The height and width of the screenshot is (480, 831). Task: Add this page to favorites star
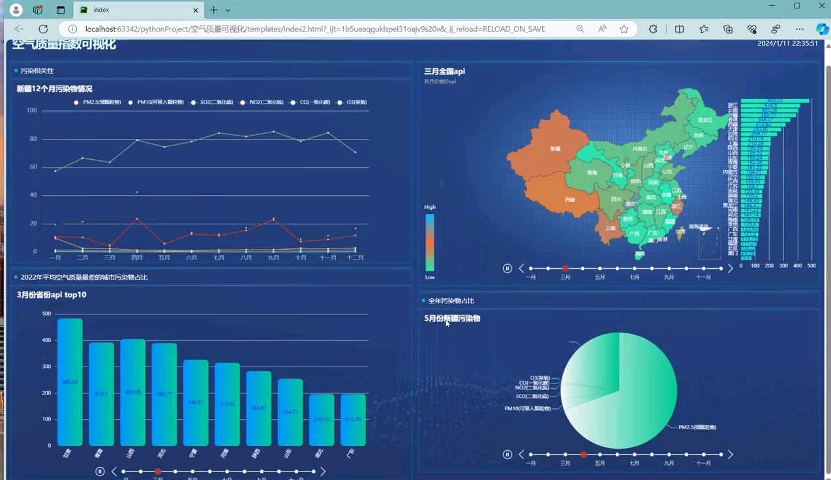[624, 29]
